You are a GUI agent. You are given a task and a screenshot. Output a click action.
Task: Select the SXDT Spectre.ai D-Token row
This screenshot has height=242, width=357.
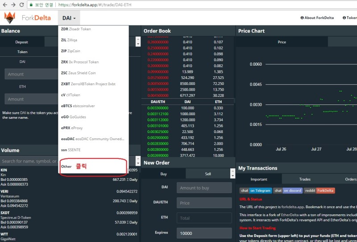click(x=69, y=220)
